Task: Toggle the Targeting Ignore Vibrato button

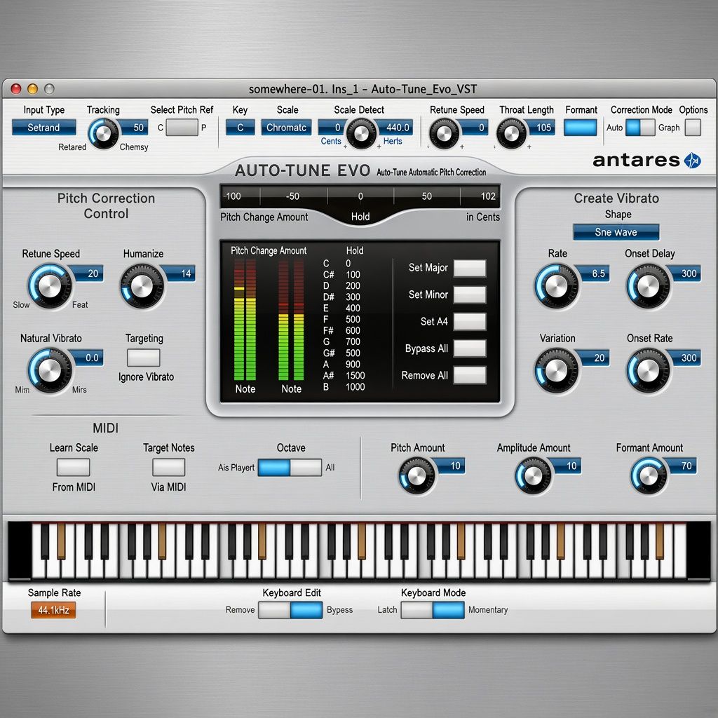Action: [x=143, y=358]
